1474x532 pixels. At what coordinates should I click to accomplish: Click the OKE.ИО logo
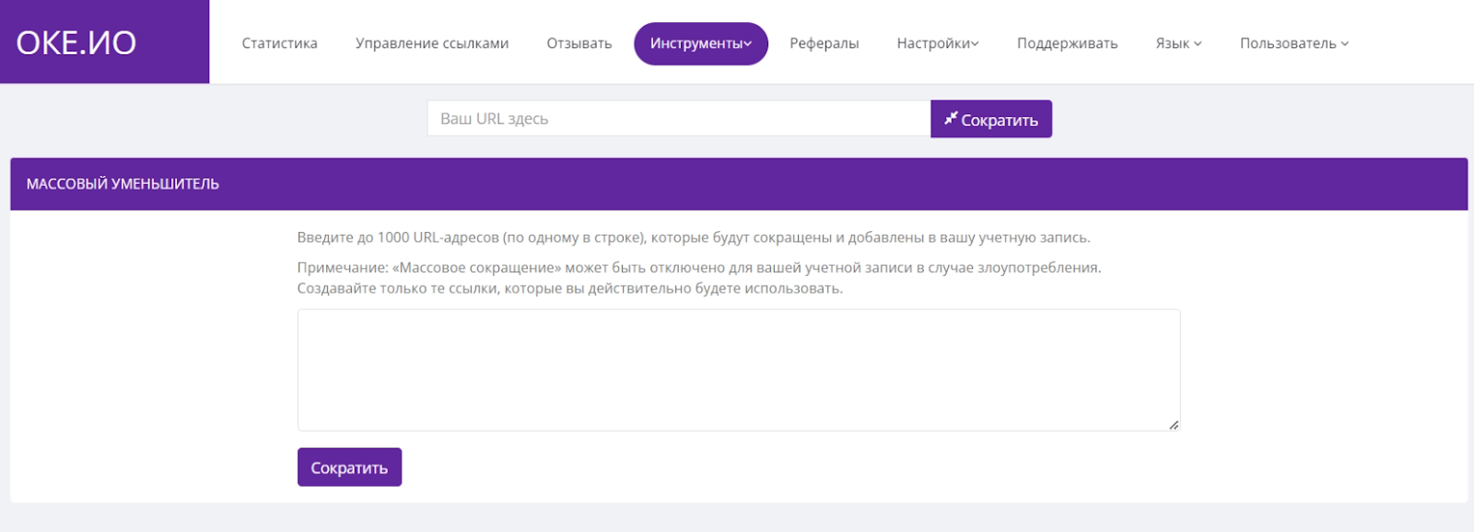(76, 42)
